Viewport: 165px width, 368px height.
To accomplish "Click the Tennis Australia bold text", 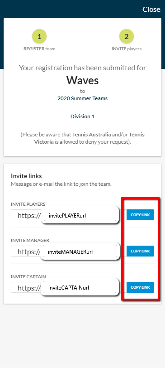I will click(91, 135).
